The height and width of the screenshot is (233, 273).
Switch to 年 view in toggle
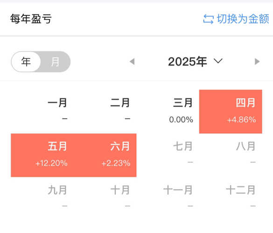point(26,62)
